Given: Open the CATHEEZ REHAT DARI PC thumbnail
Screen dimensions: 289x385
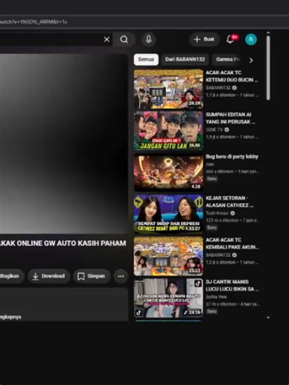Looking at the screenshot, I should [x=168, y=214].
